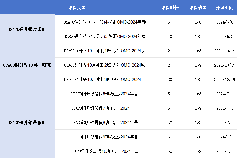Click course USACO铜升银10月冲刺2班-徐汇OMO-2024秋

tap(104, 65)
